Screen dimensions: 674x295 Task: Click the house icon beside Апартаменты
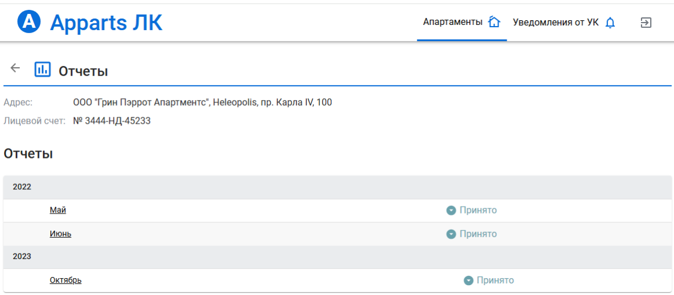point(494,23)
